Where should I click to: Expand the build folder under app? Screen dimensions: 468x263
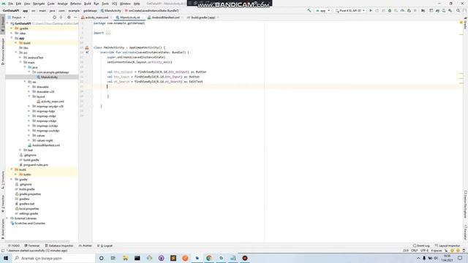pos(16,43)
